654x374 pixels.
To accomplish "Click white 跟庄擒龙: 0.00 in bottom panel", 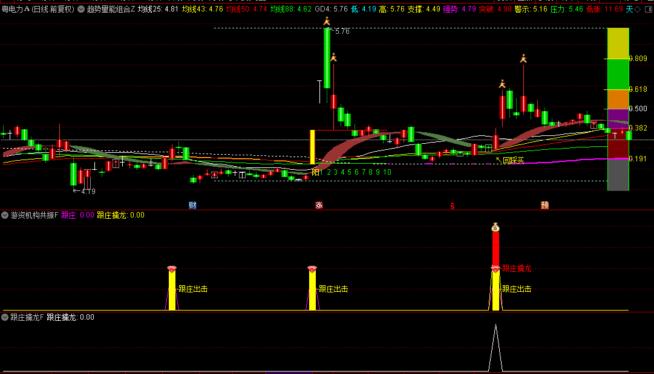I will tap(71, 317).
